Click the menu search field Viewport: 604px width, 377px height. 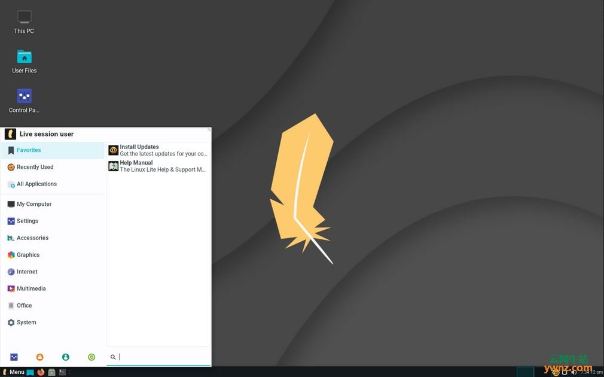(158, 357)
